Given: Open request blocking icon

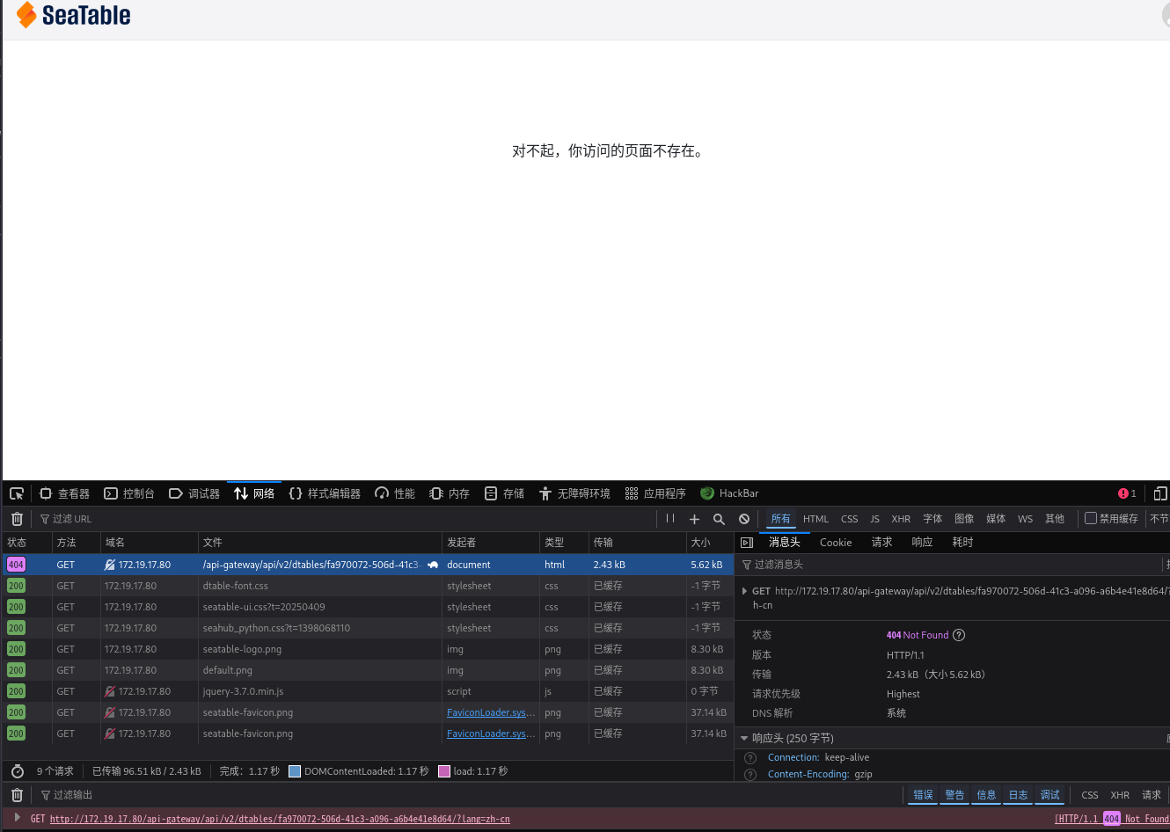Looking at the screenshot, I should coord(744,519).
